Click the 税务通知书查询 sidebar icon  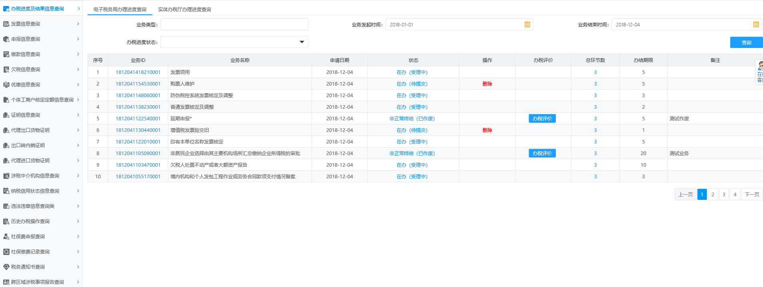(6, 267)
